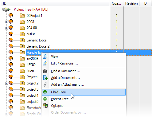Expand the project2 tree node
This screenshot has height=117, width=152.
6,84
